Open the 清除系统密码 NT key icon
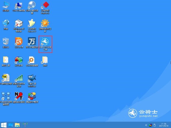 (19, 98)
